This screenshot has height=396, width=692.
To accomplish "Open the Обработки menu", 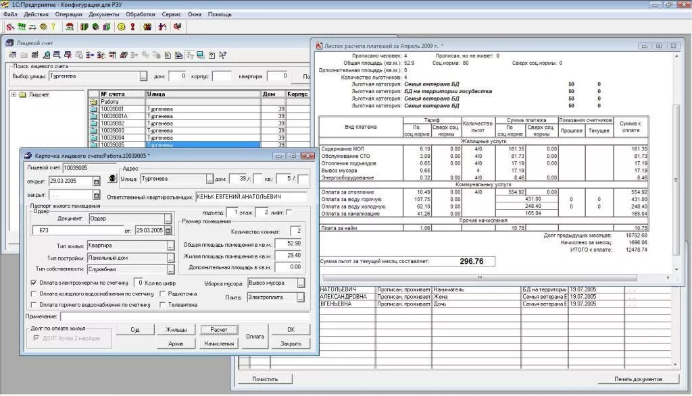I will coord(141,14).
